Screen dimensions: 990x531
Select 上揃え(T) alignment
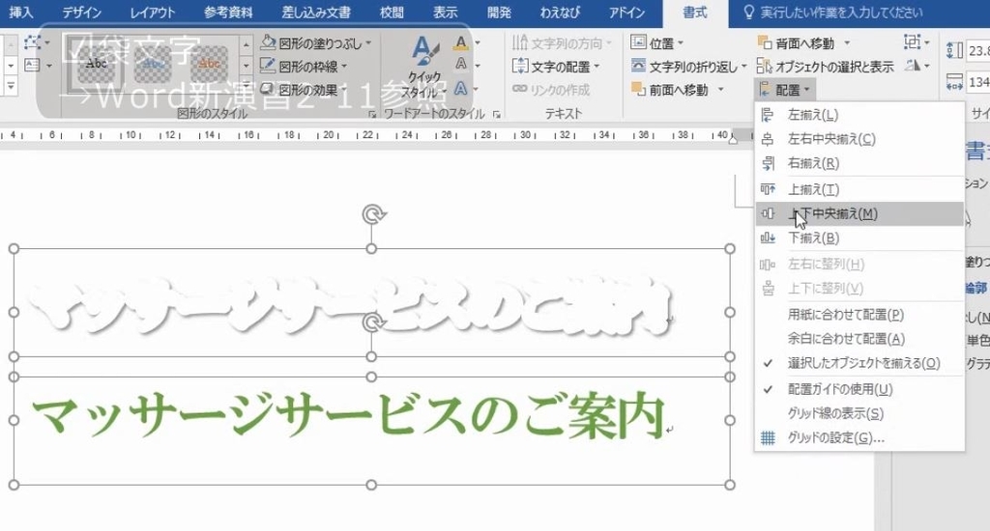click(859, 189)
